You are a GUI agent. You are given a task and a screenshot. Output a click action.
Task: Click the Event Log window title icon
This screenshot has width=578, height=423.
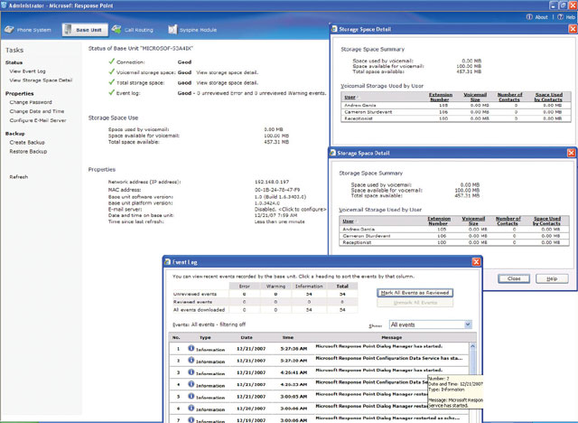pos(168,262)
